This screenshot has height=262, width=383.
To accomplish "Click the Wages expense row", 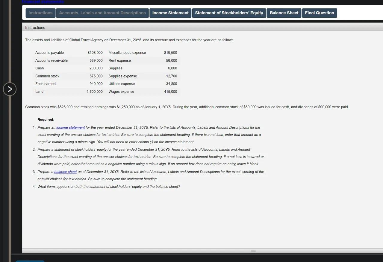I will pyautogui.click(x=121, y=92).
